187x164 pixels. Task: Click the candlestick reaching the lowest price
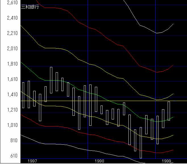pyautogui.click(x=141, y=142)
